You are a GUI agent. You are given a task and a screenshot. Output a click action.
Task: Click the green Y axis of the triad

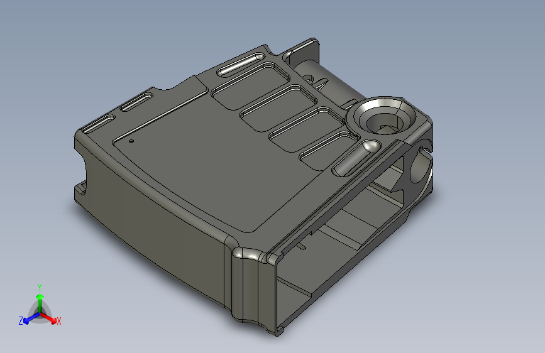click(40, 303)
